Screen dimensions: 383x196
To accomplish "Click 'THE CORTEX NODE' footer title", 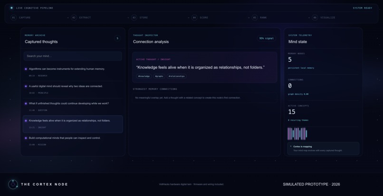I will point(45,184).
